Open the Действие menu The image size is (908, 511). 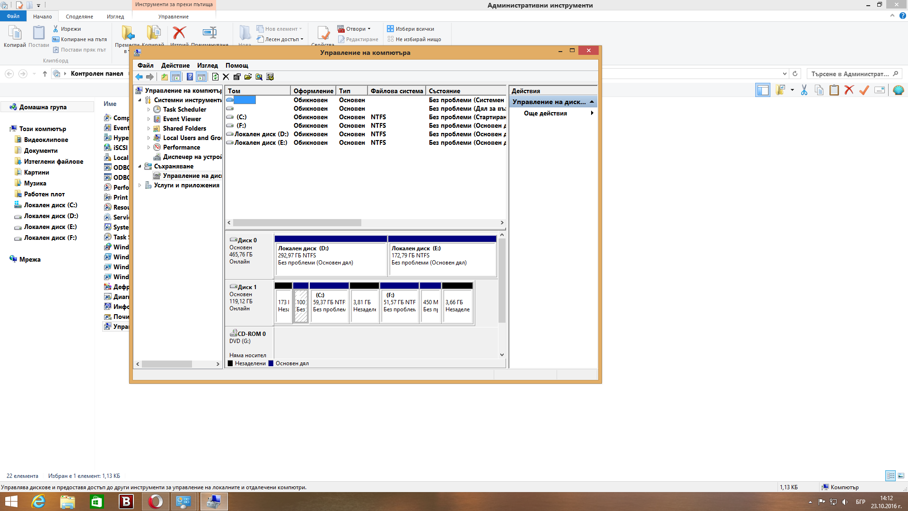[175, 65]
